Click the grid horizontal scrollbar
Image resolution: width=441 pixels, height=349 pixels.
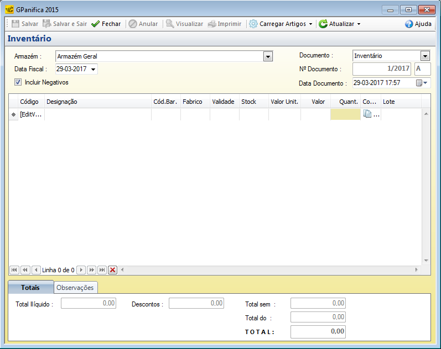click(268, 270)
